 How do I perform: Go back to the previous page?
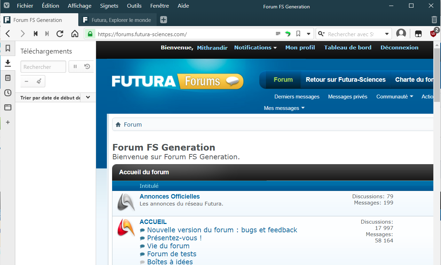pyautogui.click(x=8, y=34)
